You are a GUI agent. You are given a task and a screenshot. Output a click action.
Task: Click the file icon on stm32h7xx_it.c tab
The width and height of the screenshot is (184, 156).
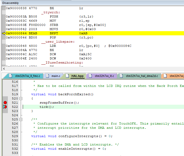click(90, 76)
